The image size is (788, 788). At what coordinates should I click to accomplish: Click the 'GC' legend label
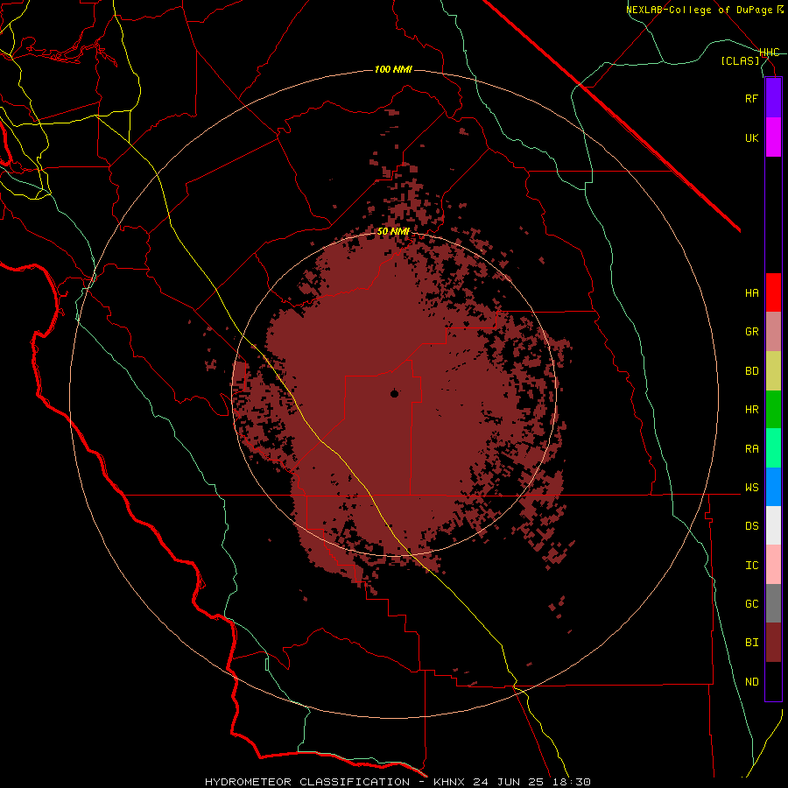(752, 604)
